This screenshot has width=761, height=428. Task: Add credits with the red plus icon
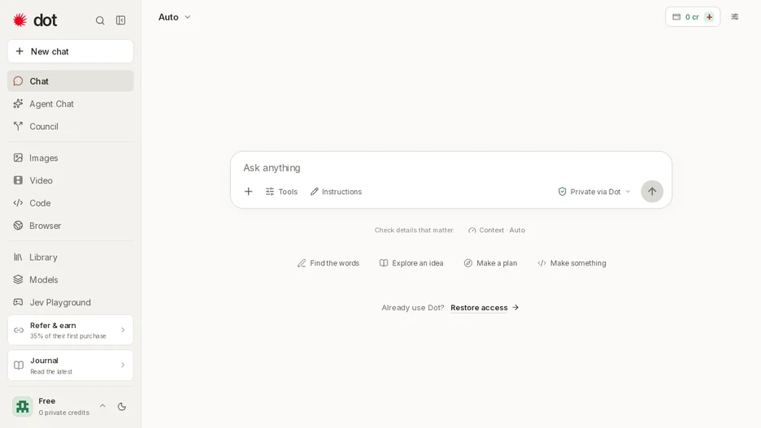pos(709,17)
